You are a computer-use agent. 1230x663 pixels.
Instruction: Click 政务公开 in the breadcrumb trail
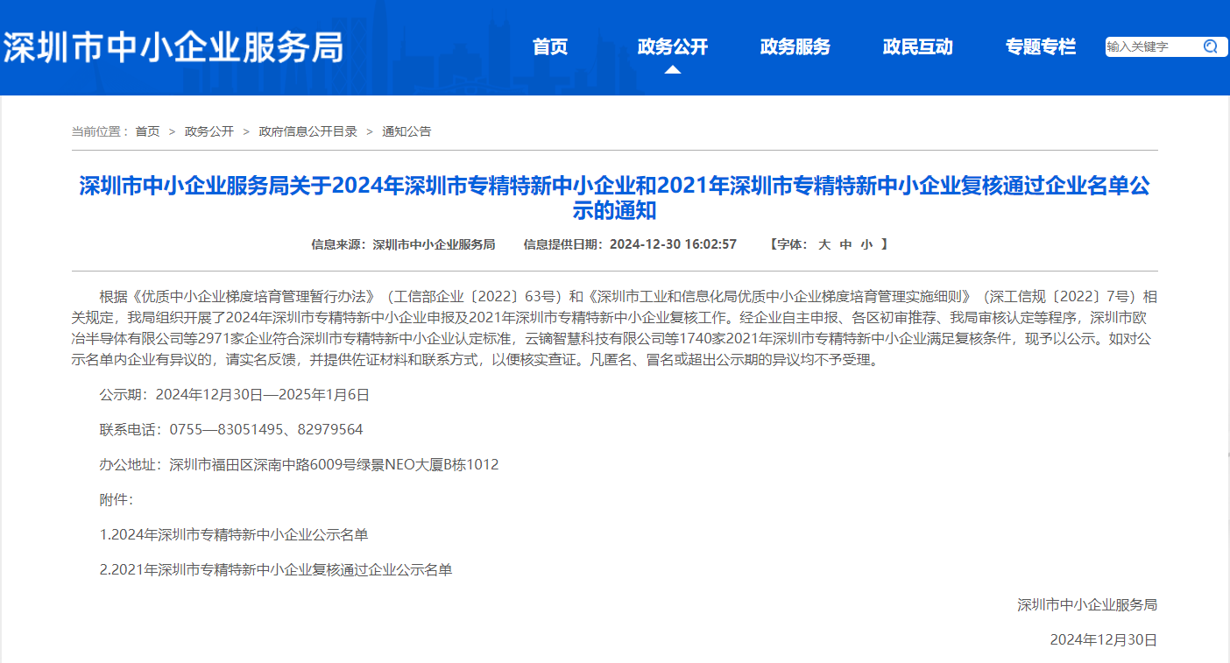[x=209, y=131]
